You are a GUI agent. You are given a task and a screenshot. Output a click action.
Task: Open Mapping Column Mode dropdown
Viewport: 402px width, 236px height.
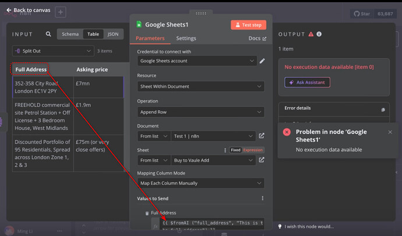[x=201, y=183]
